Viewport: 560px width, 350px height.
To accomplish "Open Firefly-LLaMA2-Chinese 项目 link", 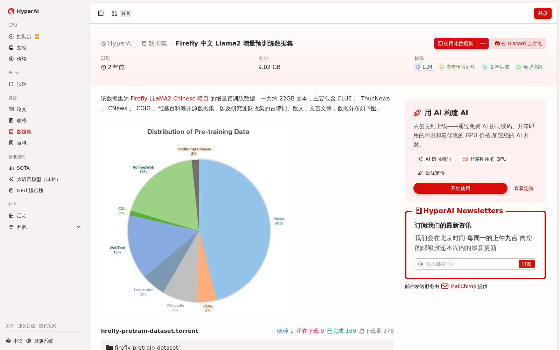I will coord(169,99).
